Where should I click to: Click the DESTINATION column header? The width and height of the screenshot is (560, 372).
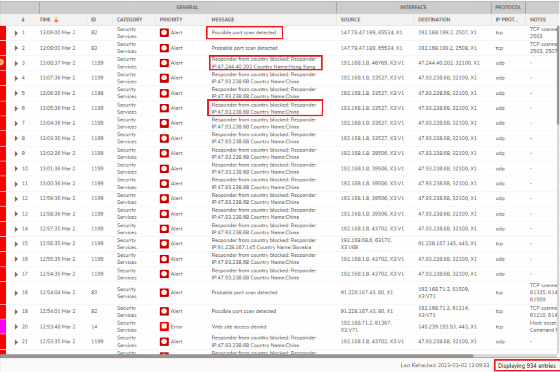[x=434, y=20]
